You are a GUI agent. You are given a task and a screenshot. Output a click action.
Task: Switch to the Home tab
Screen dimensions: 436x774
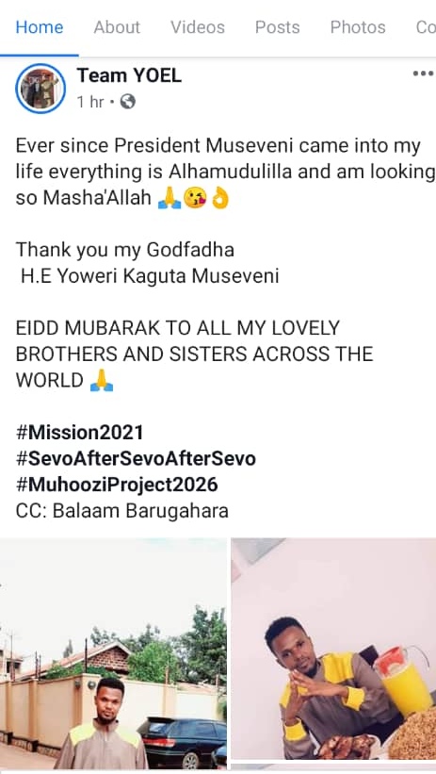tap(40, 27)
